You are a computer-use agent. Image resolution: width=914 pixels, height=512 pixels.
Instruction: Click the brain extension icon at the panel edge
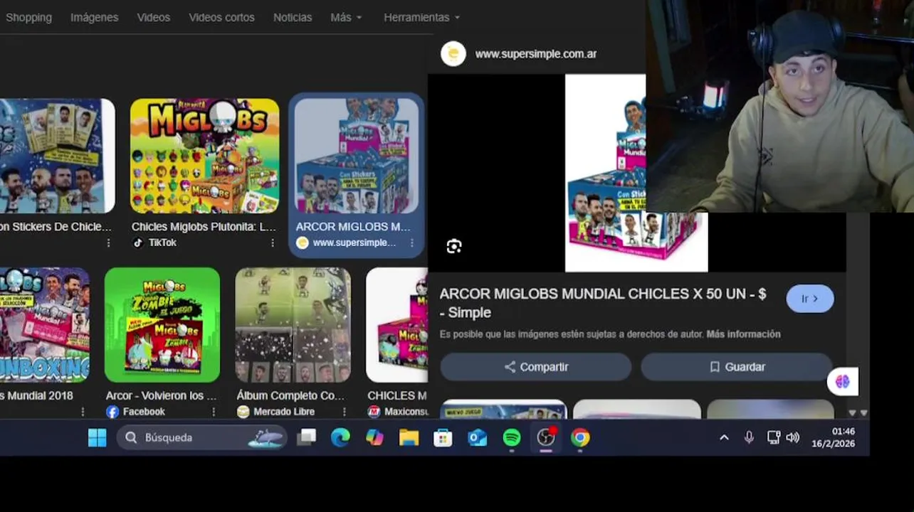point(843,382)
